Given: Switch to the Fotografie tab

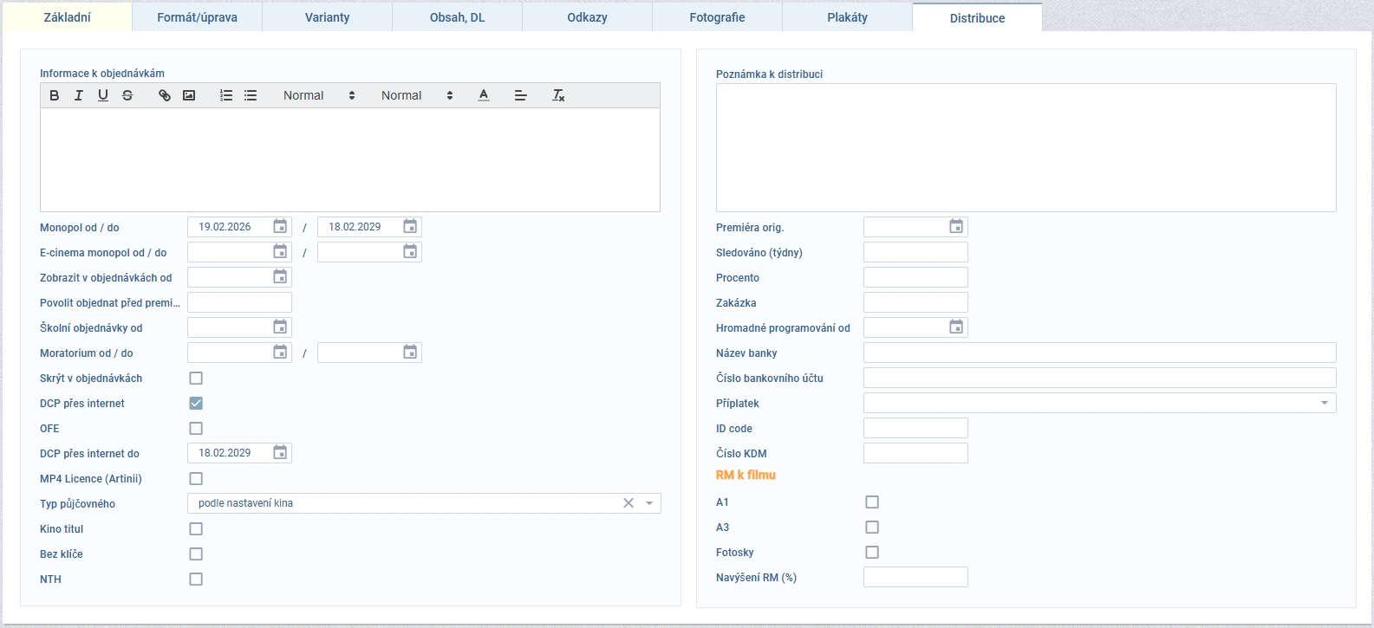Looking at the screenshot, I should 717,17.
